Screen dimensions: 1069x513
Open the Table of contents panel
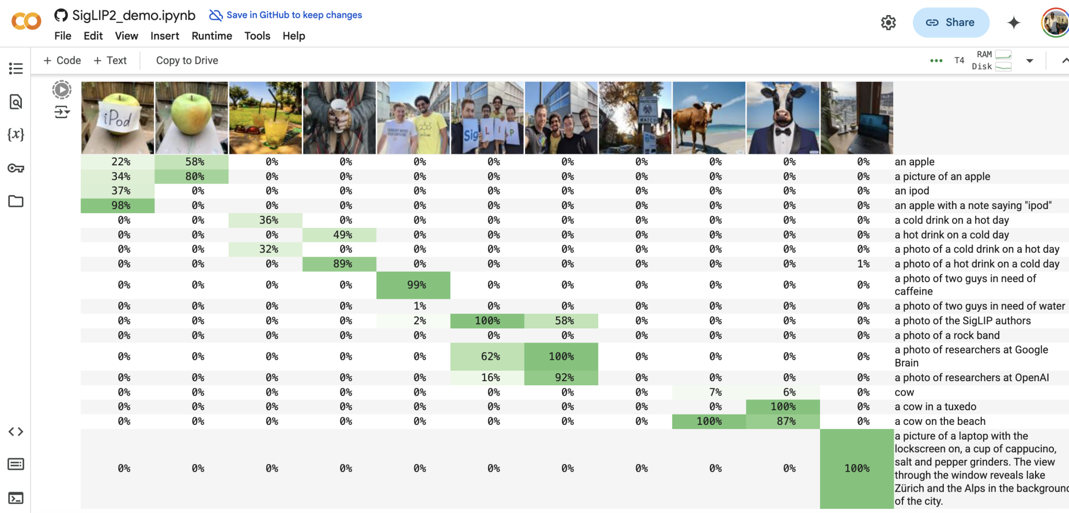coord(16,68)
